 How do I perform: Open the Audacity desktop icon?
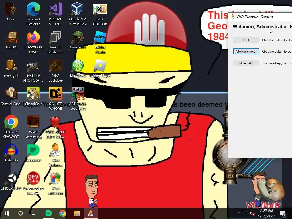click(11, 153)
